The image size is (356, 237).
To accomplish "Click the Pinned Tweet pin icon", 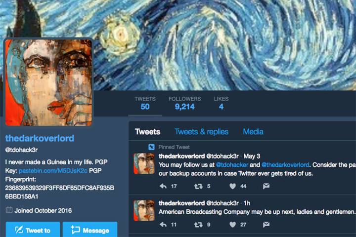I will [151, 147].
